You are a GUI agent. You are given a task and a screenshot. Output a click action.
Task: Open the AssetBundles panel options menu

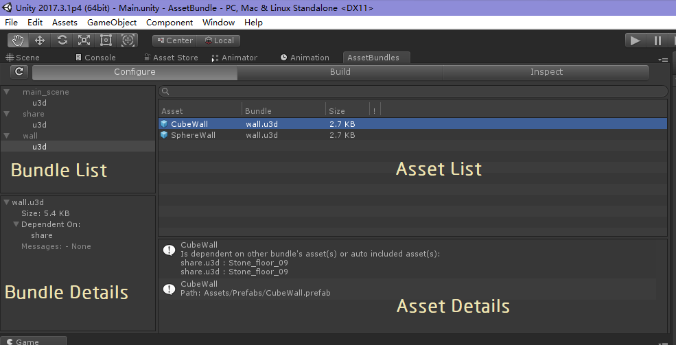[x=664, y=60]
